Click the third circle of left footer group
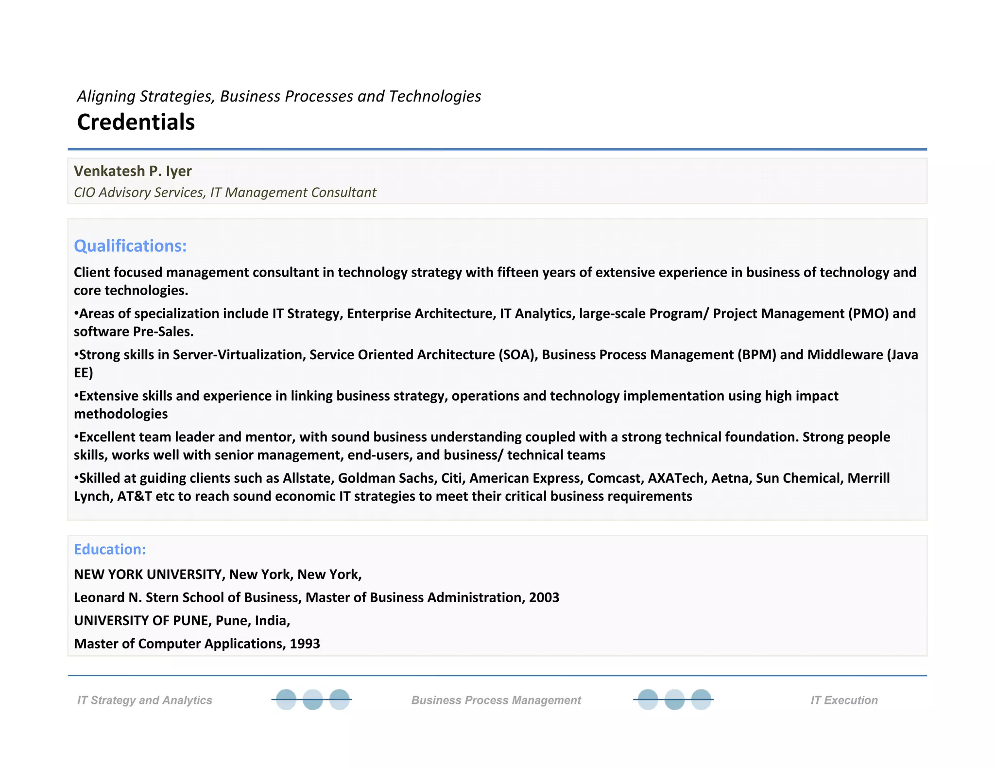This screenshot has width=995, height=769. (x=339, y=699)
